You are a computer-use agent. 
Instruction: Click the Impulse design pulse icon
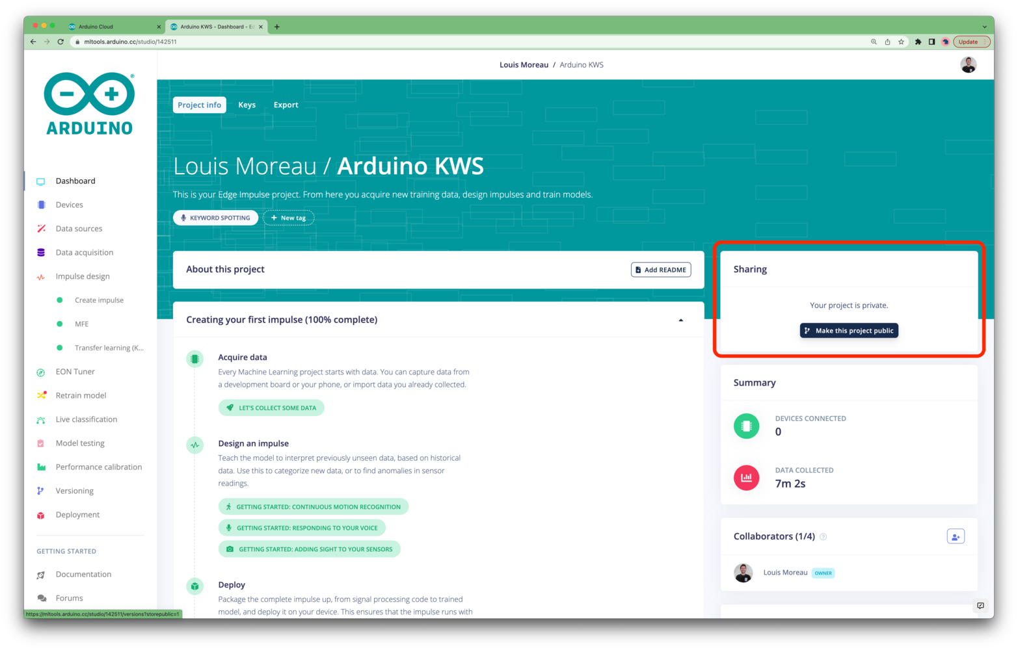click(41, 276)
